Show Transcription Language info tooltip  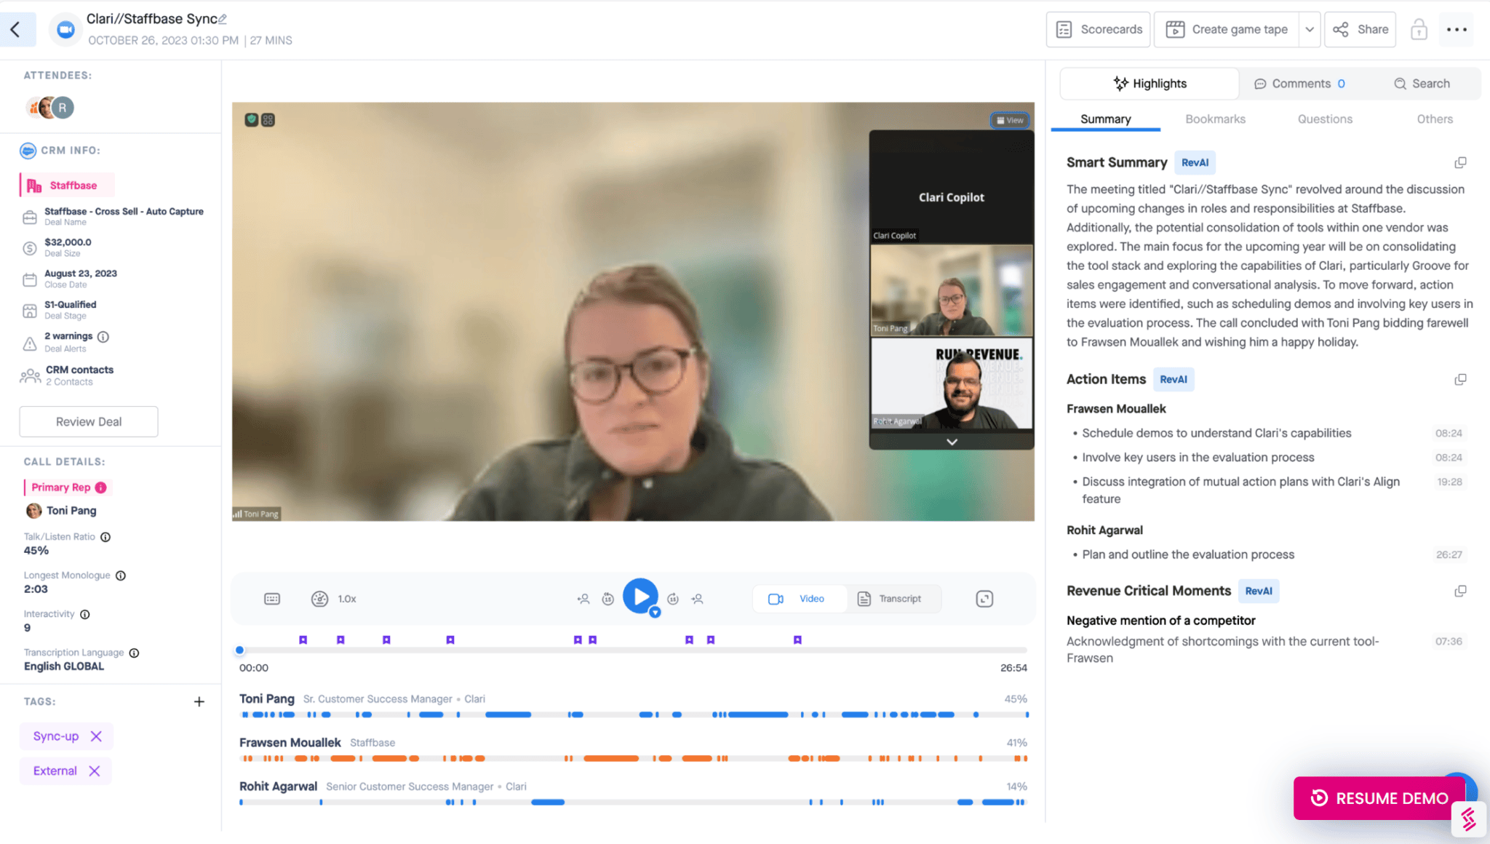click(x=135, y=653)
